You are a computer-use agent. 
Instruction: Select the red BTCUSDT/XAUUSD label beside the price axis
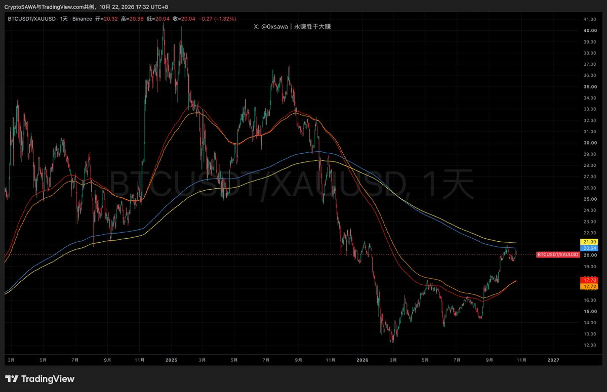[x=558, y=255]
